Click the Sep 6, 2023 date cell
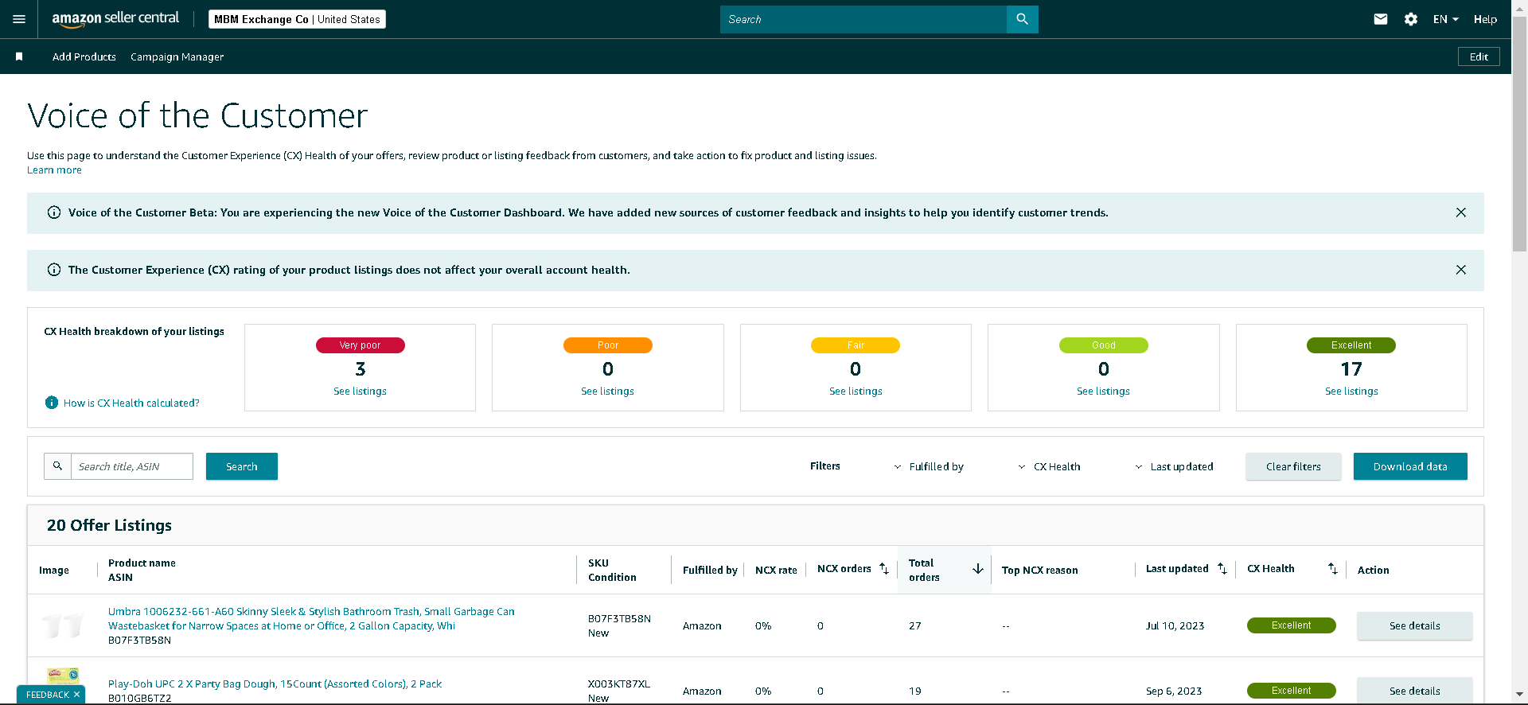 point(1174,691)
